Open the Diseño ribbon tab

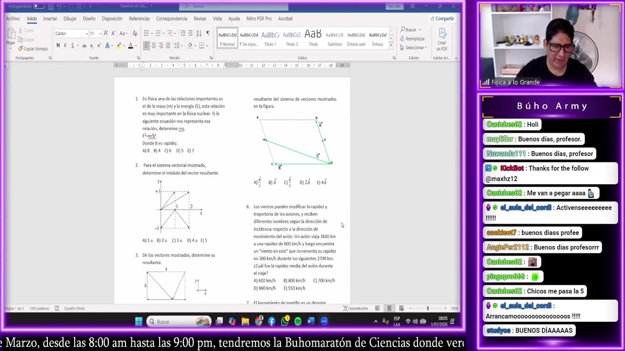[x=89, y=19]
